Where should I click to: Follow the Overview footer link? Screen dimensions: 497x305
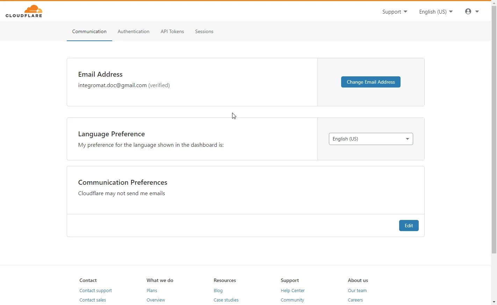pos(156,300)
